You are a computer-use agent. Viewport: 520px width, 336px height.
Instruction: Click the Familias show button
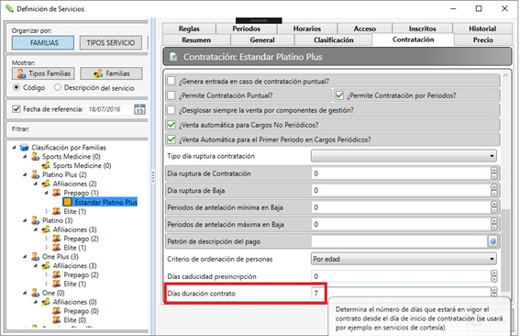[112, 73]
